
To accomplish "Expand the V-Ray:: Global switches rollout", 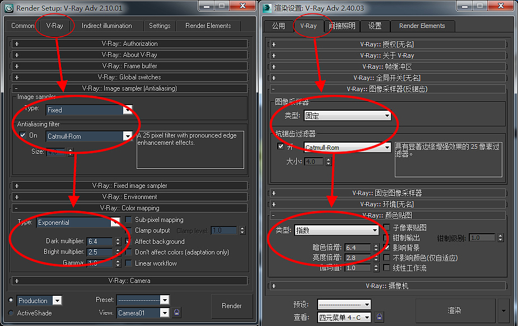I will coord(129,77).
